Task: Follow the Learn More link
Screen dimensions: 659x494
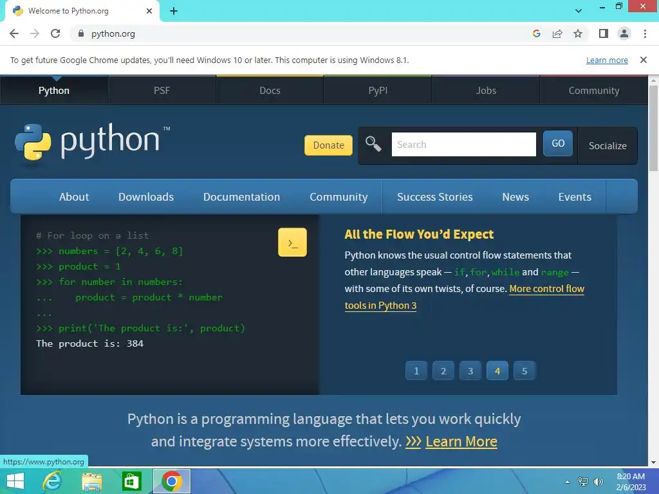Action: pyautogui.click(x=461, y=441)
